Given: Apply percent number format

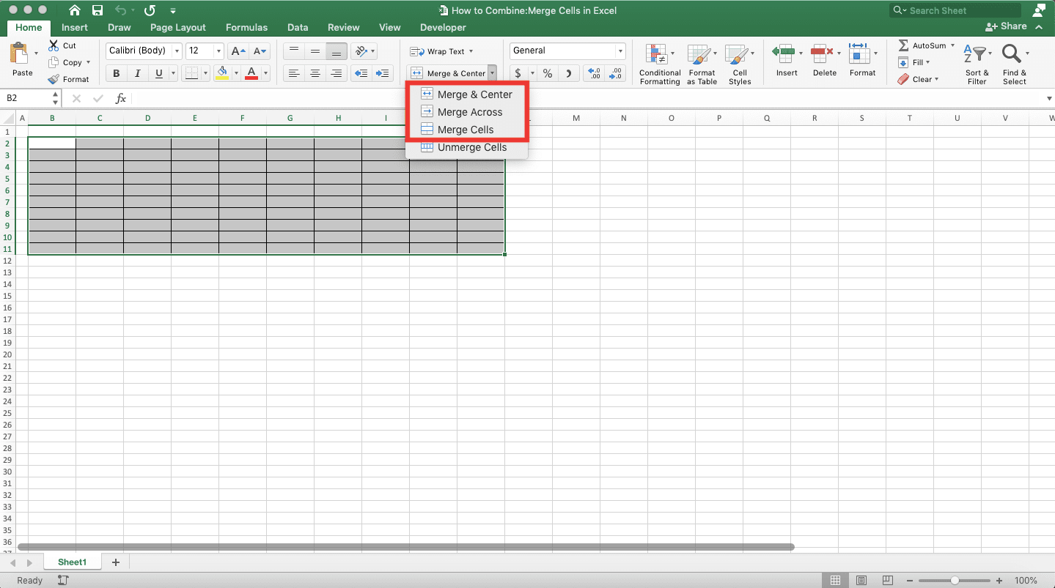Looking at the screenshot, I should (x=546, y=73).
